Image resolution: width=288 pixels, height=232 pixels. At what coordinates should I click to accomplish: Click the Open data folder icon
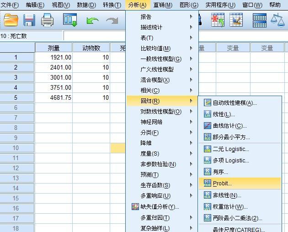tap(11, 20)
